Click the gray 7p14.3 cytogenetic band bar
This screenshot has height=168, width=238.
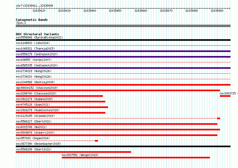(x=123, y=26)
